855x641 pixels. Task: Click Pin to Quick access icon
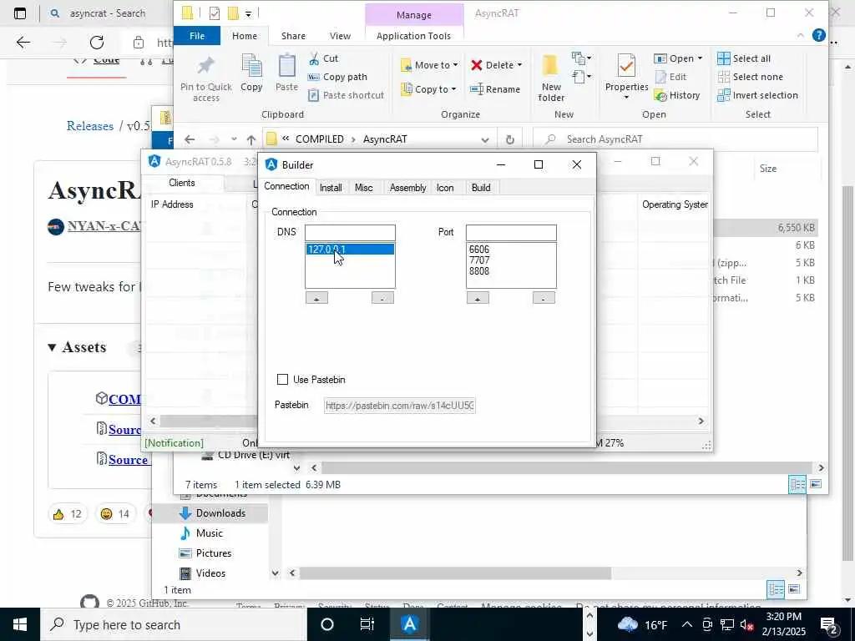tap(205, 79)
